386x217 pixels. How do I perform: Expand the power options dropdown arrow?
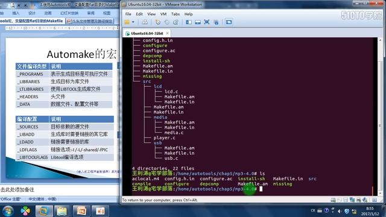[133, 22]
